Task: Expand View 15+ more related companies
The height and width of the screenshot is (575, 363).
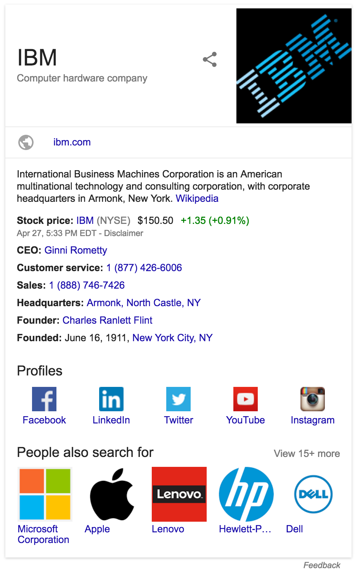Action: coord(307,454)
